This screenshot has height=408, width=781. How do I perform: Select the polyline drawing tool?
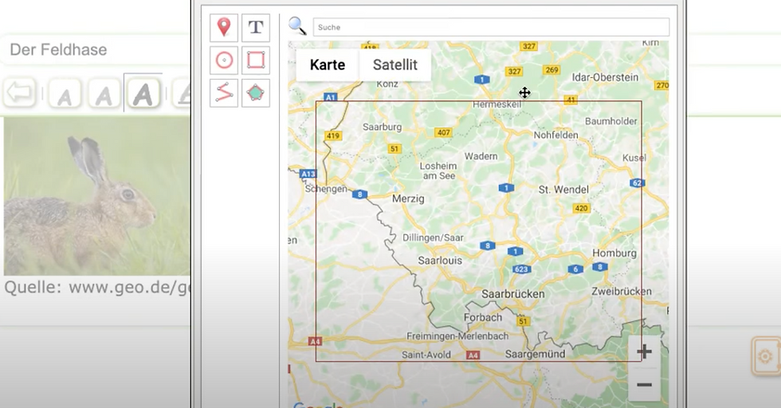[224, 92]
